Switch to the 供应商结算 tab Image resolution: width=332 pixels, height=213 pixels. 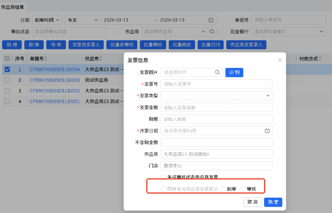coord(13,7)
